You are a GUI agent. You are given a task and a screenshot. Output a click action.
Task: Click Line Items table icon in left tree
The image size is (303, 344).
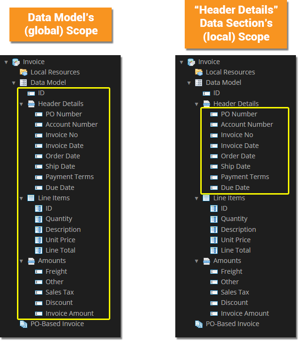pyautogui.click(x=31, y=198)
